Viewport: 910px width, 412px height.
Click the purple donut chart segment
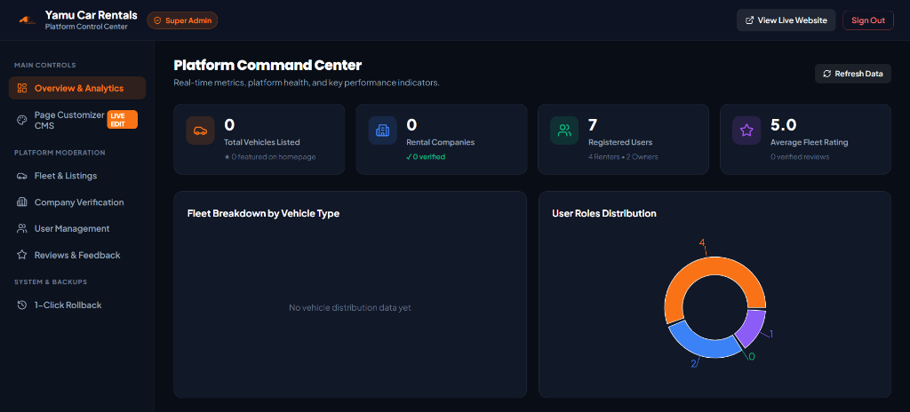point(753,328)
